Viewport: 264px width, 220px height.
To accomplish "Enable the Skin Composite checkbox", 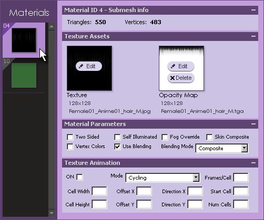I will click(x=209, y=137).
